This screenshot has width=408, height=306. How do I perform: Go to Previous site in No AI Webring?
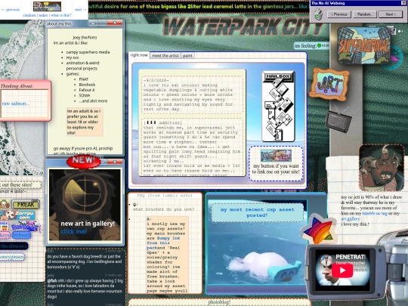coord(339,14)
